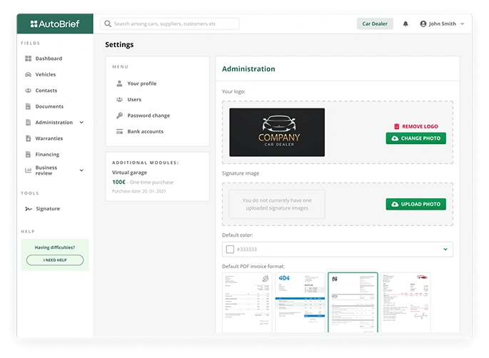Expand the Business review submenu
489x358 pixels.
pos(81,170)
